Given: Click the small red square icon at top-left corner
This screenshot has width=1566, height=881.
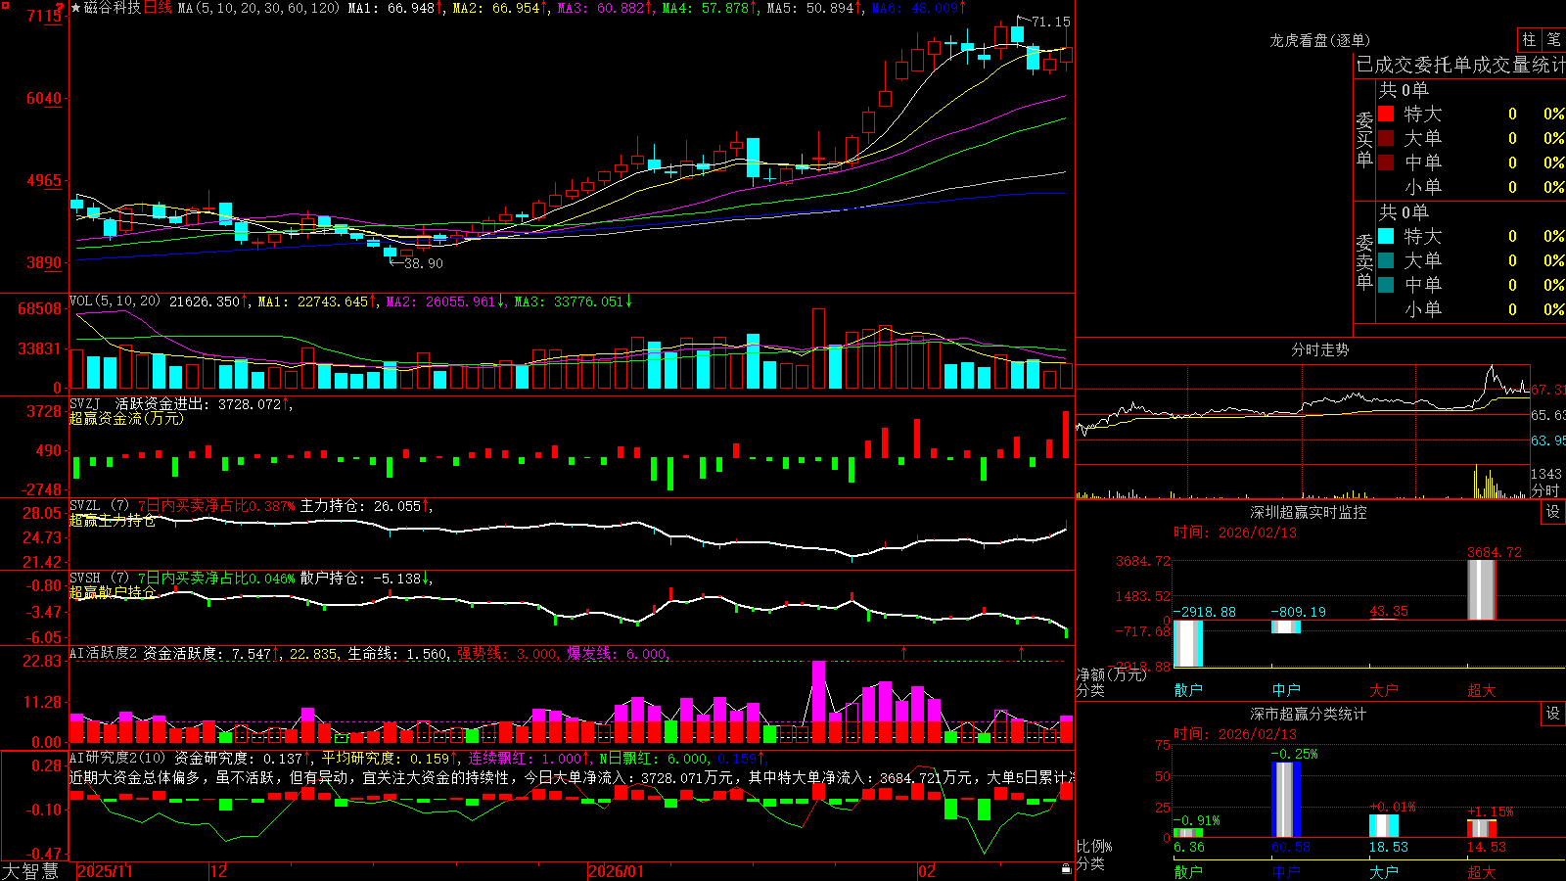Looking at the screenshot, I should point(6,6).
